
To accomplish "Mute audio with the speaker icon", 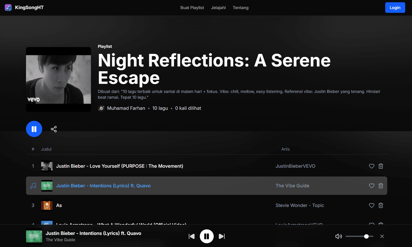I will pyautogui.click(x=338, y=236).
